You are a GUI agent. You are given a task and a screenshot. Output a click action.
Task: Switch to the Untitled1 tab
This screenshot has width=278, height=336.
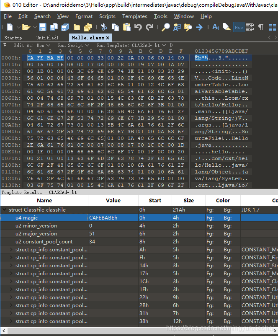click(x=47, y=38)
